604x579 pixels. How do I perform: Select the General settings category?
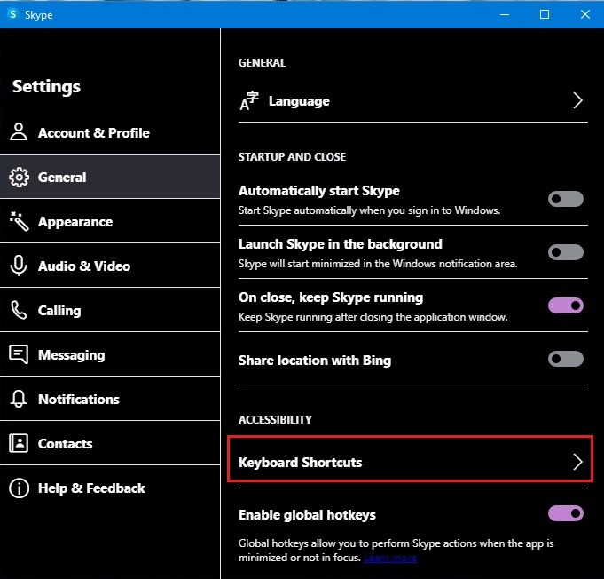coord(110,177)
